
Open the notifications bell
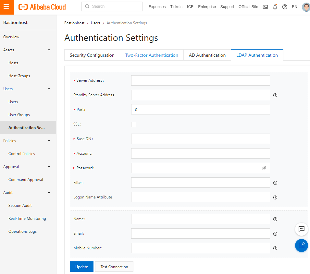click(275, 7)
